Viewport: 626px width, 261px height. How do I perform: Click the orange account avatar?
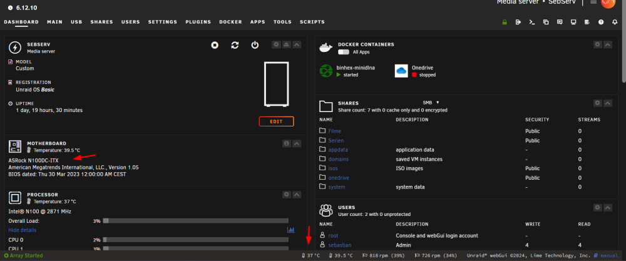point(608,3)
